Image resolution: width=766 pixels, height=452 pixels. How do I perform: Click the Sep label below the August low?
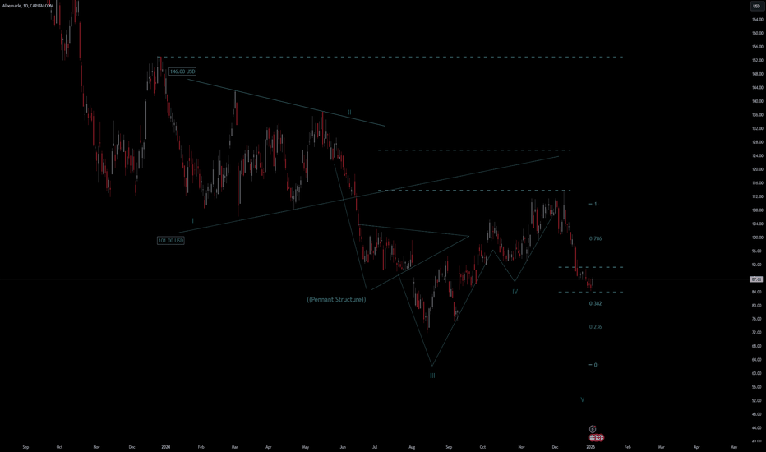coord(449,447)
